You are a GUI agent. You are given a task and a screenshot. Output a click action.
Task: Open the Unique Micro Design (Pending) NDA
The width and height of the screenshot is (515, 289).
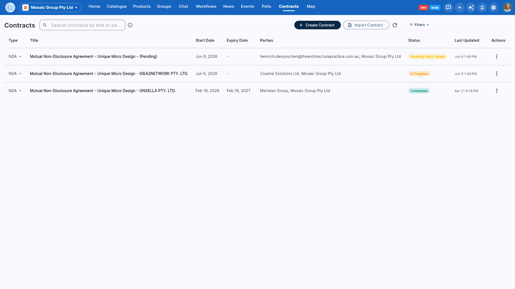(93, 56)
